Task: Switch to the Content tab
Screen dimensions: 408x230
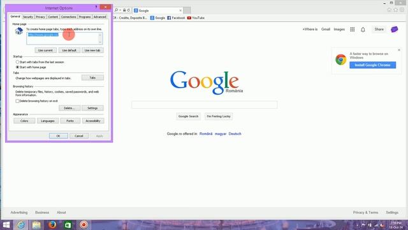Action: coord(53,17)
